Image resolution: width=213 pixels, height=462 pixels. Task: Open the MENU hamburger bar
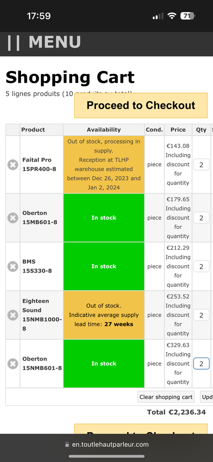click(44, 42)
